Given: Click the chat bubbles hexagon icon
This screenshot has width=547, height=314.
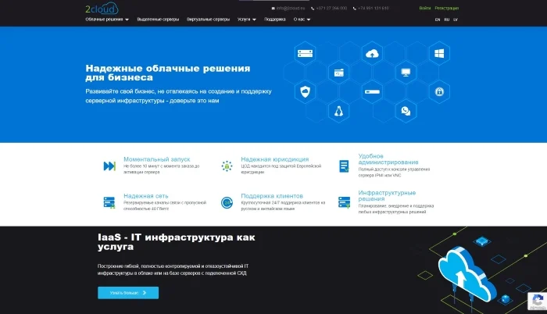Looking at the screenshot, I should click(406, 111).
